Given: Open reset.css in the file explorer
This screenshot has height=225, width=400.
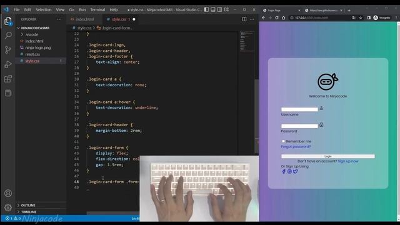Looking at the screenshot, I should click(x=32, y=54).
